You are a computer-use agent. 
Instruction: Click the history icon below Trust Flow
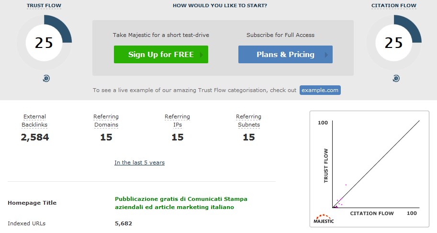(x=46, y=78)
